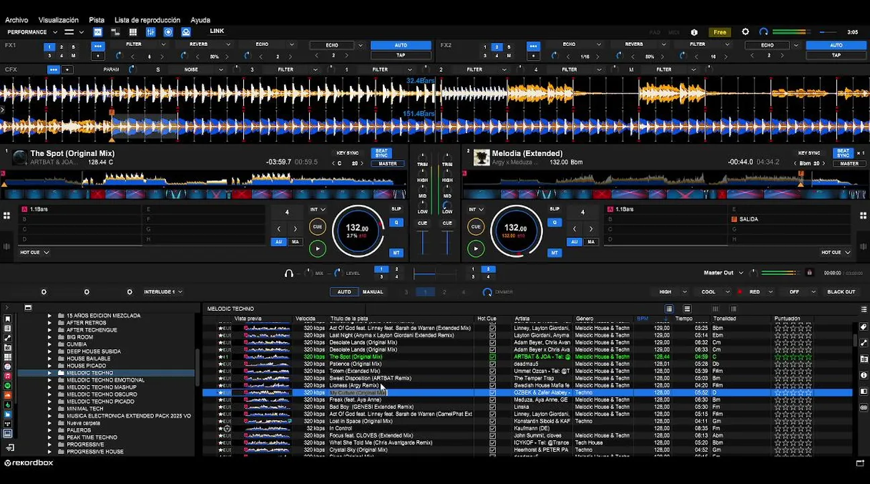Image resolution: width=870 pixels, height=484 pixels.
Task: Click rekordbox logo at bottom left
Action: click(x=29, y=462)
